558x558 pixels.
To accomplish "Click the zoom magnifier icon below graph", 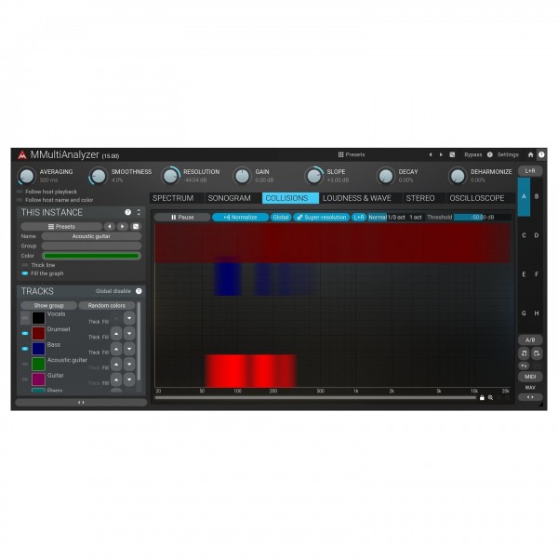I will tap(490, 397).
